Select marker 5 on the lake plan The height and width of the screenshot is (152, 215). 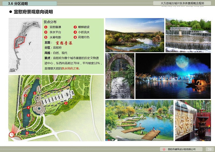28,115
